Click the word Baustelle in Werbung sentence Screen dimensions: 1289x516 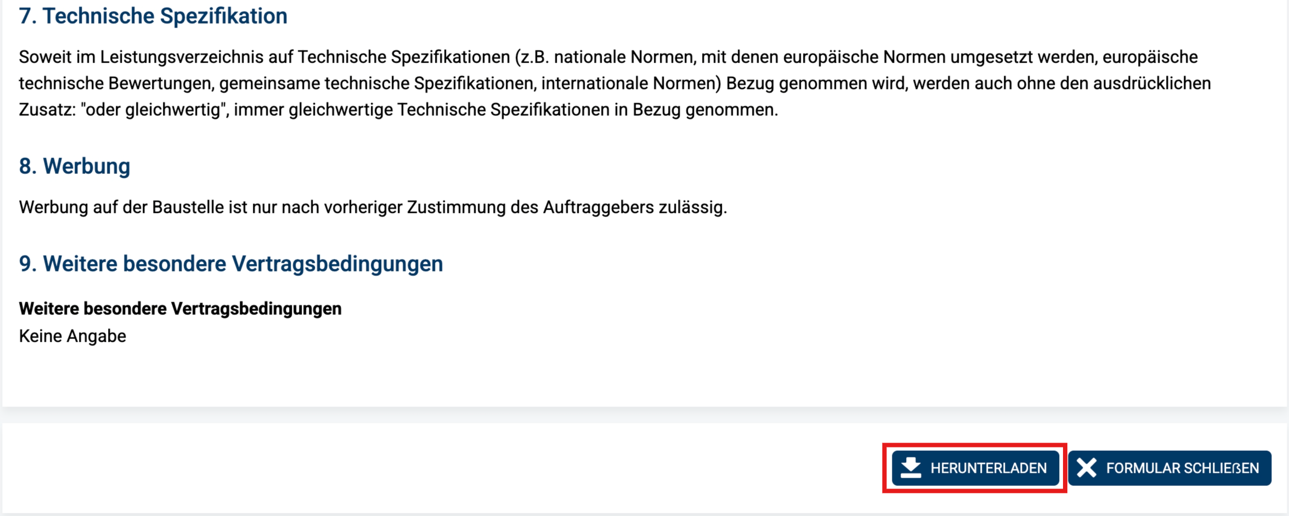pos(188,207)
